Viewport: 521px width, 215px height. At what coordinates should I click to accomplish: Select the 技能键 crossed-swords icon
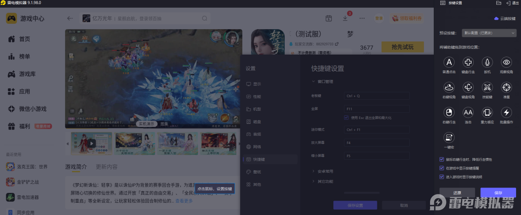point(487,87)
